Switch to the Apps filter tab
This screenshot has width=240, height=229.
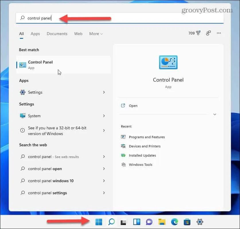35,34
